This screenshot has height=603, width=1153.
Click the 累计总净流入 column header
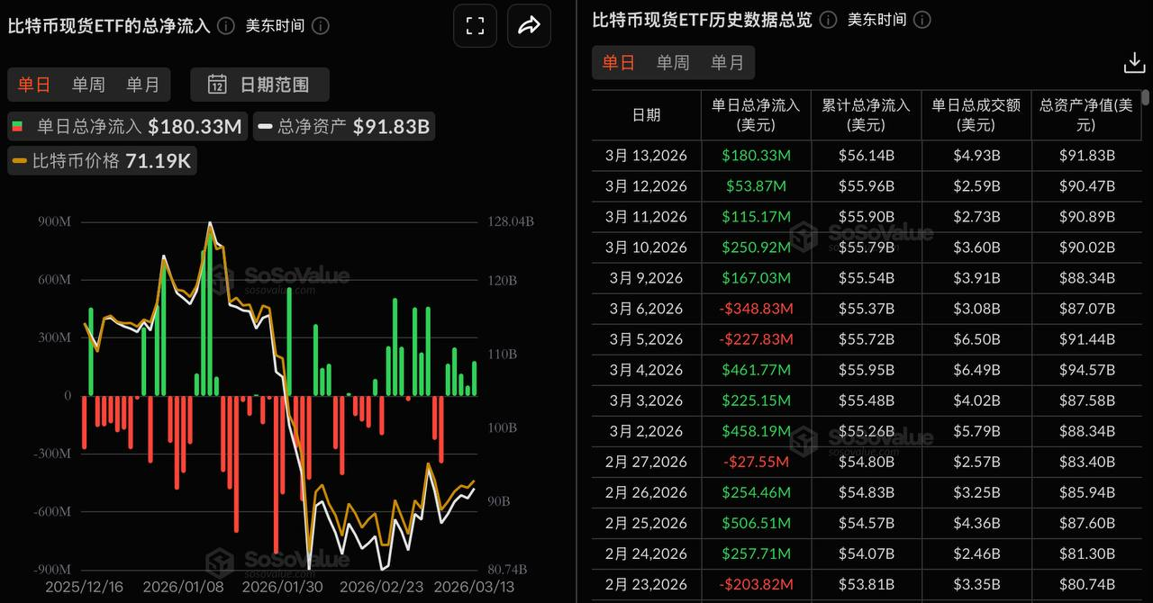866,115
